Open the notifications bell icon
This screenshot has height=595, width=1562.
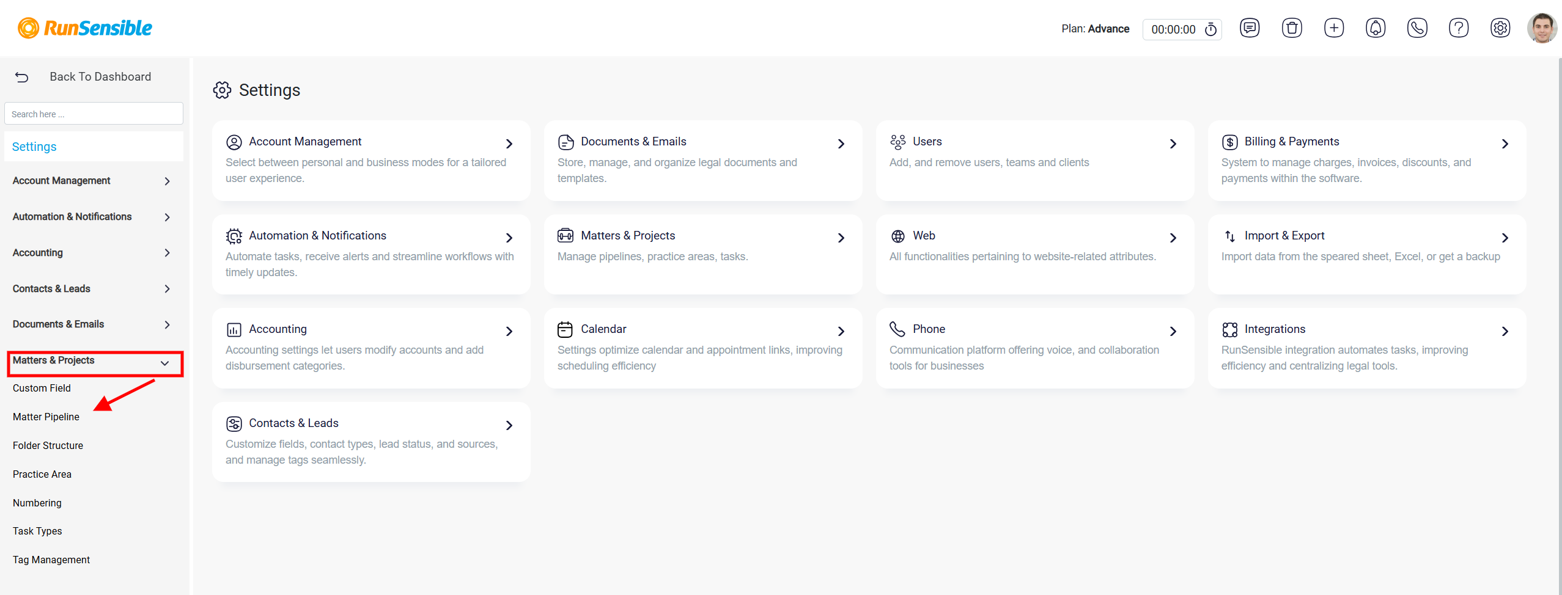(x=1376, y=28)
